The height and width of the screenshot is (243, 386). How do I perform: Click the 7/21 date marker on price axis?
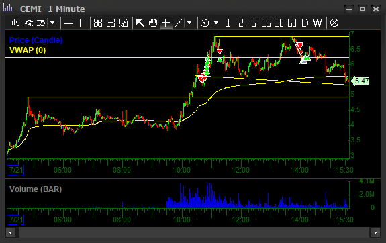coord(16,170)
